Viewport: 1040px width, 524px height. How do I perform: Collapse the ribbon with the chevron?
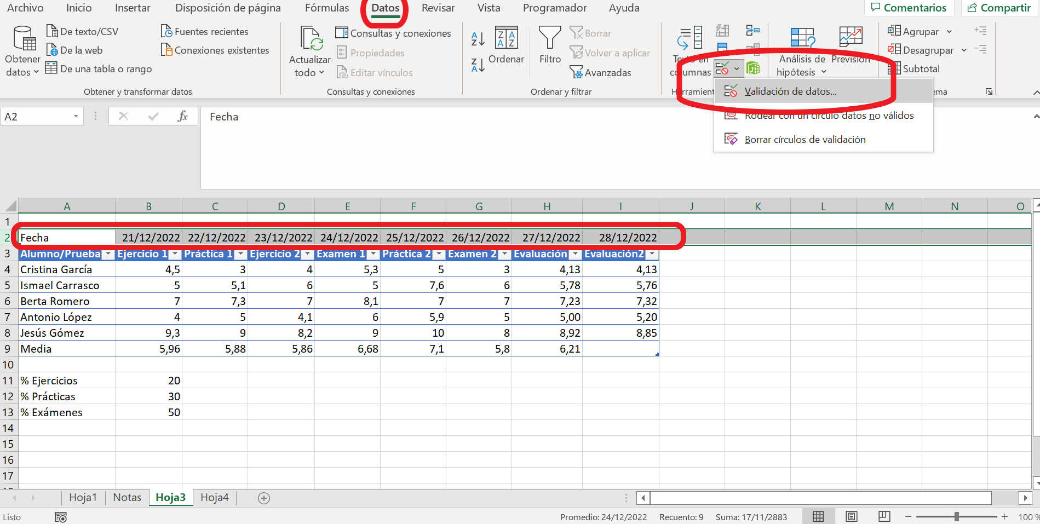coord(1036,93)
